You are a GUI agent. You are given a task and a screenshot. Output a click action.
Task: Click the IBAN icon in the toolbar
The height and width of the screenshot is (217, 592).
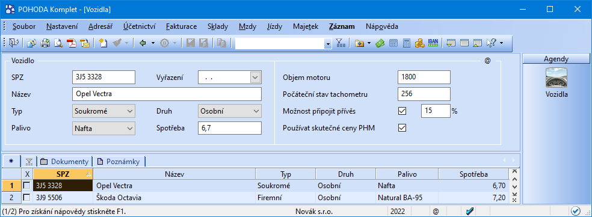point(433,43)
